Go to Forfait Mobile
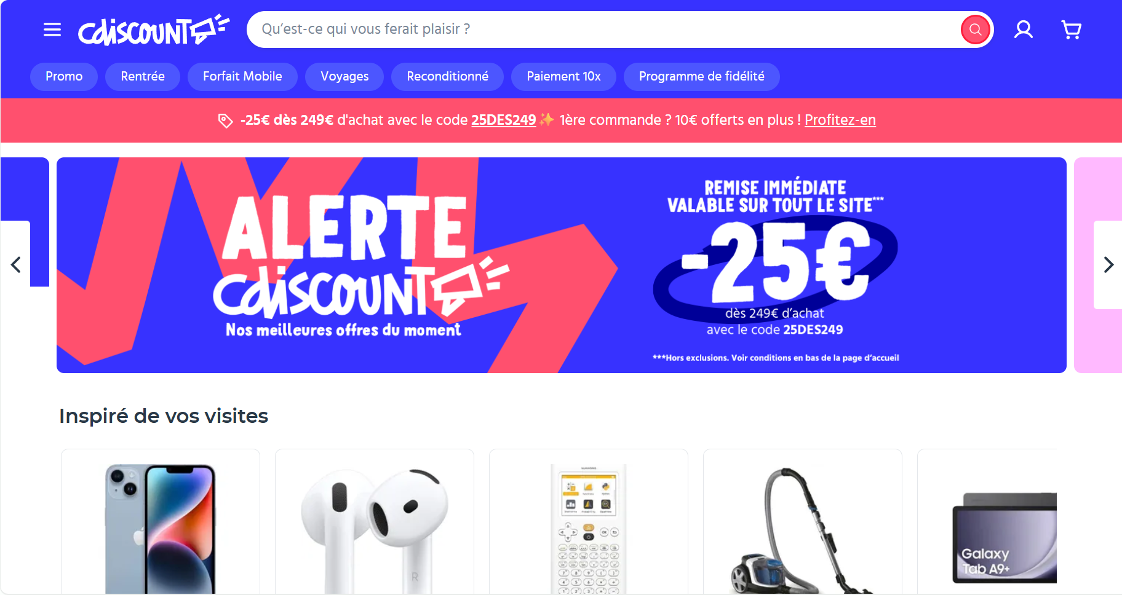Viewport: 1122px width, 595px height. (x=242, y=77)
